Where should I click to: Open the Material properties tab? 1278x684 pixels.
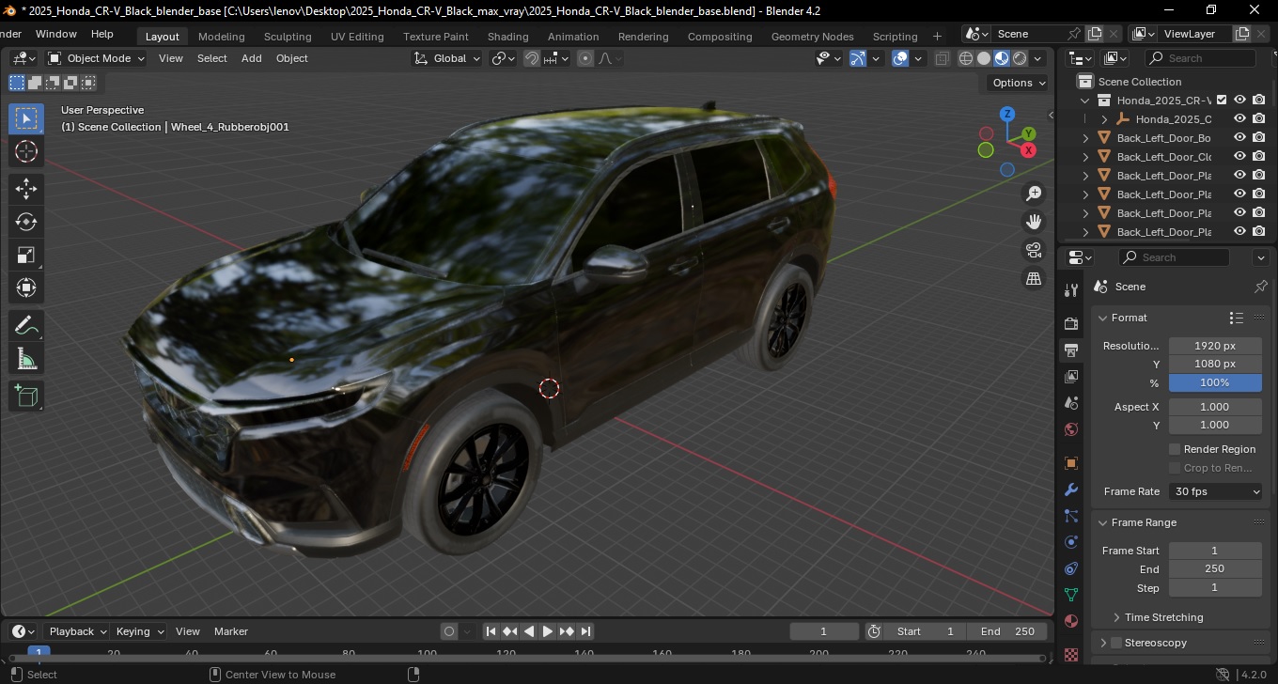(x=1071, y=621)
